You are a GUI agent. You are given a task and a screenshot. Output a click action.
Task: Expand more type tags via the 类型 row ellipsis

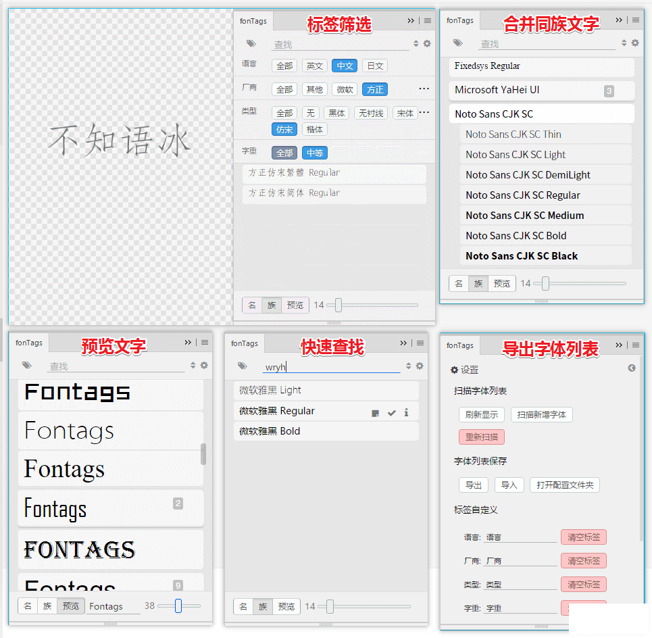424,112
